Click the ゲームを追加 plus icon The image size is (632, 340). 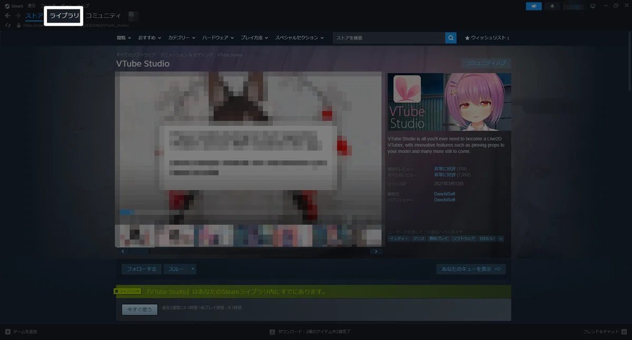[x=8, y=332]
